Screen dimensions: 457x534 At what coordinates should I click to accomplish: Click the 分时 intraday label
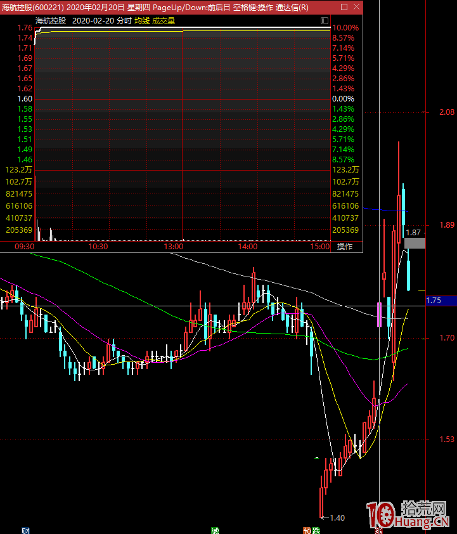124,20
